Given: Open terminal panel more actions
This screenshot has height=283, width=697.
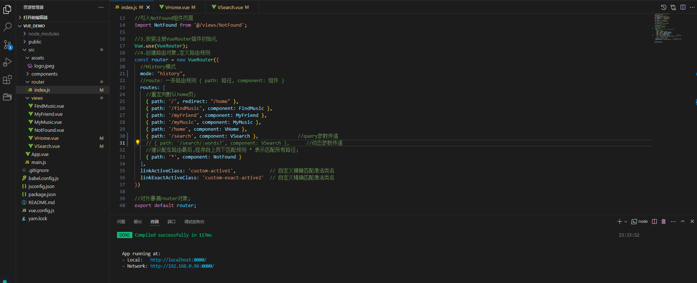Looking at the screenshot, I should point(673,222).
